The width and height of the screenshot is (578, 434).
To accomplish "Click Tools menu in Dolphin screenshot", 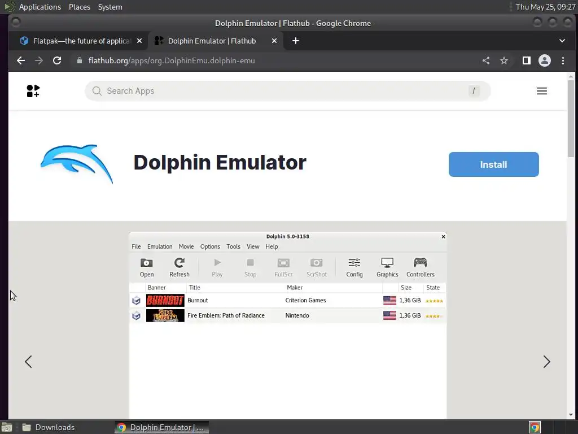I will 233,246.
